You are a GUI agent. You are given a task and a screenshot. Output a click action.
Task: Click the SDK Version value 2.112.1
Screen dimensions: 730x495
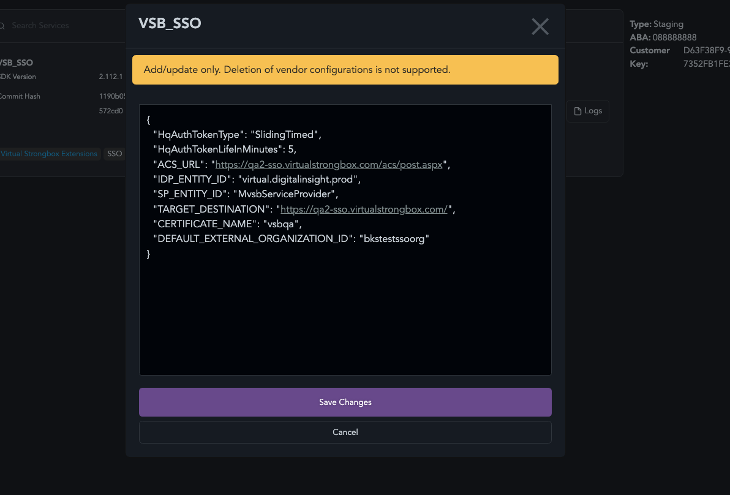(x=111, y=77)
